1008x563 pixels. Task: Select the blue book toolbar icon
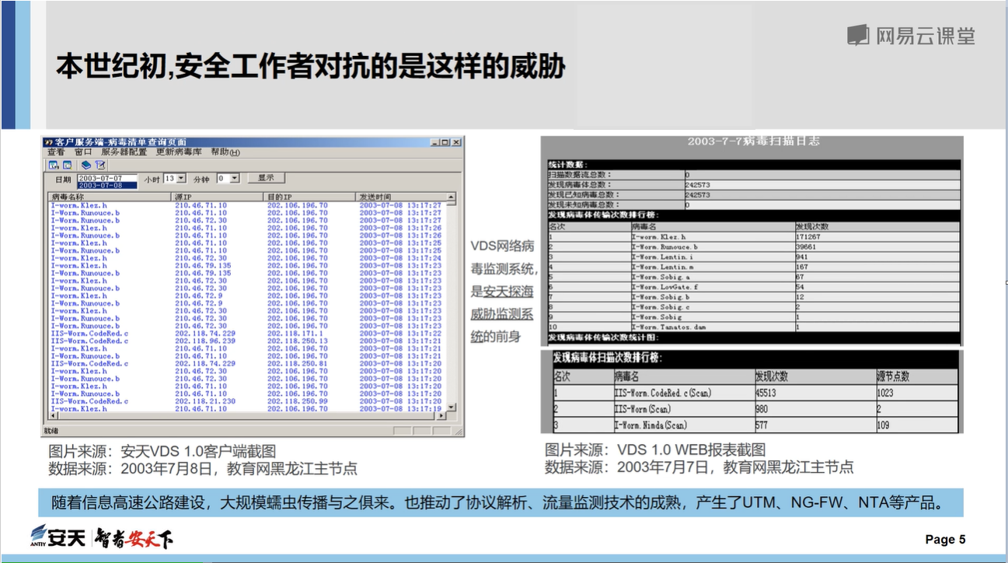(x=86, y=165)
